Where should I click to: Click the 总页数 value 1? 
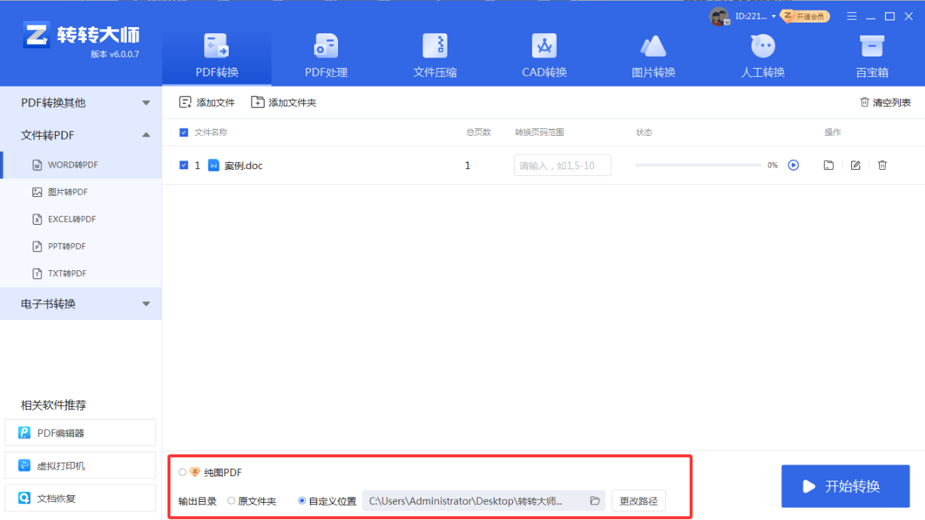tap(467, 165)
